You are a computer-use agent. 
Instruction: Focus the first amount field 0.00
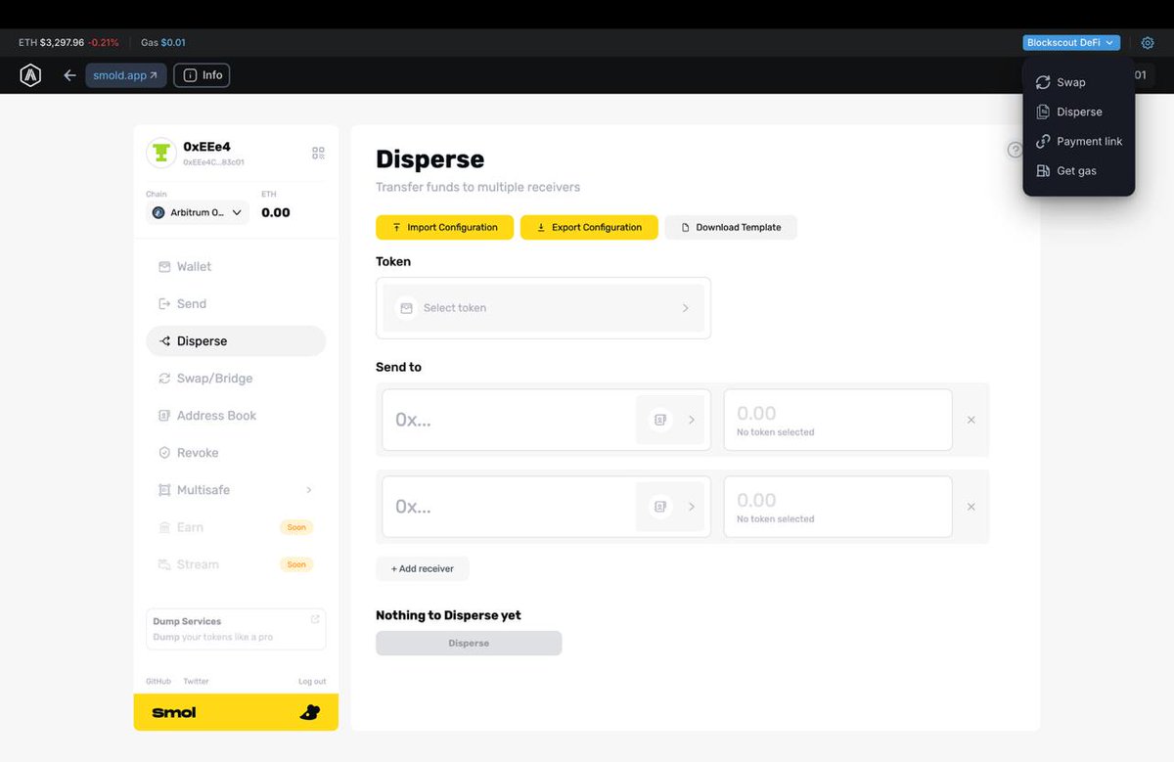(837, 420)
